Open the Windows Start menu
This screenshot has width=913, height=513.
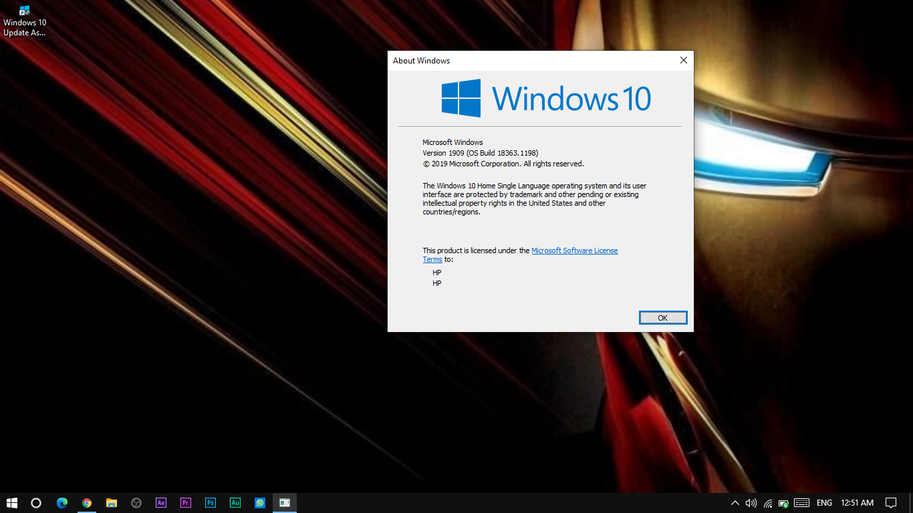(12, 503)
